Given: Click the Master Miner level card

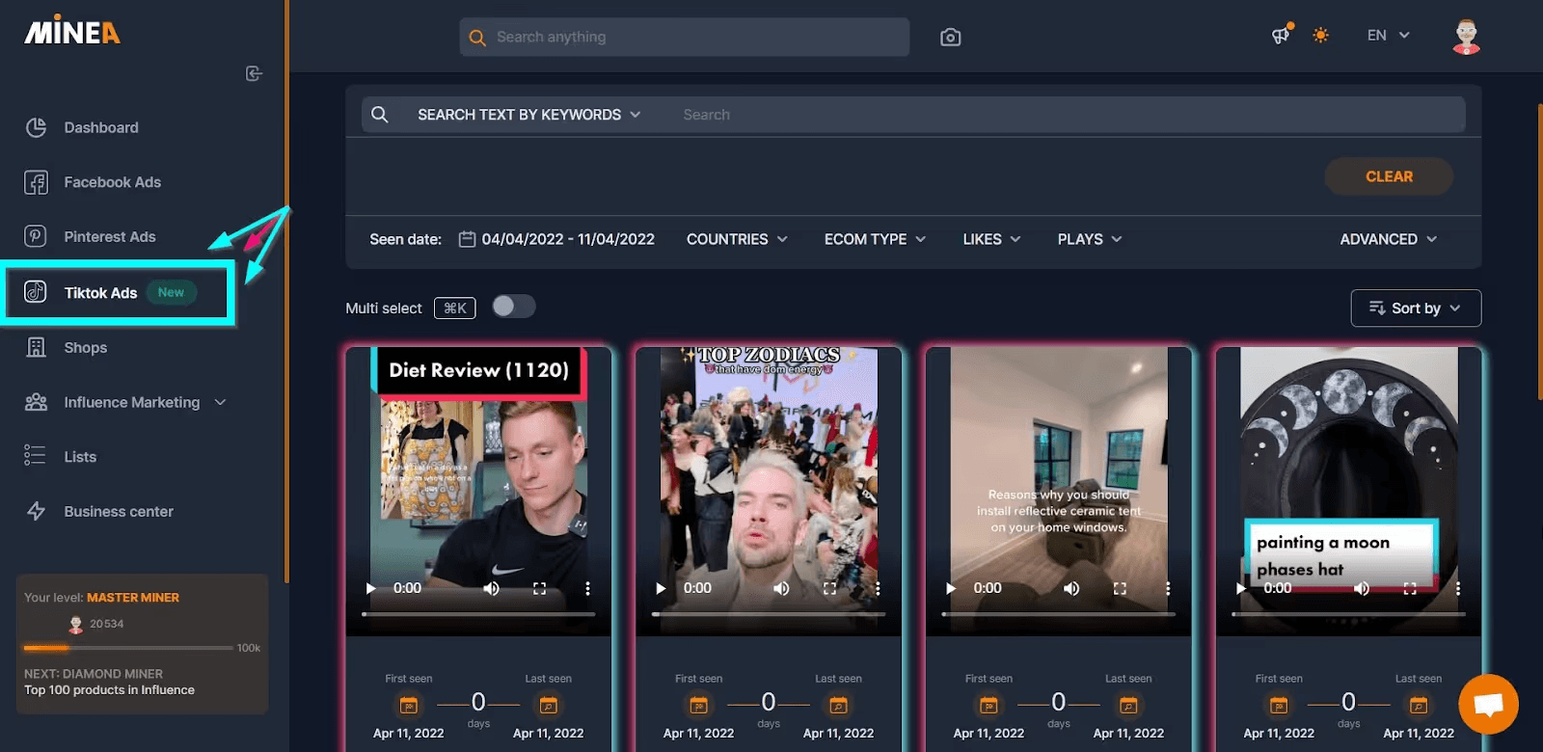Looking at the screenshot, I should (x=142, y=644).
